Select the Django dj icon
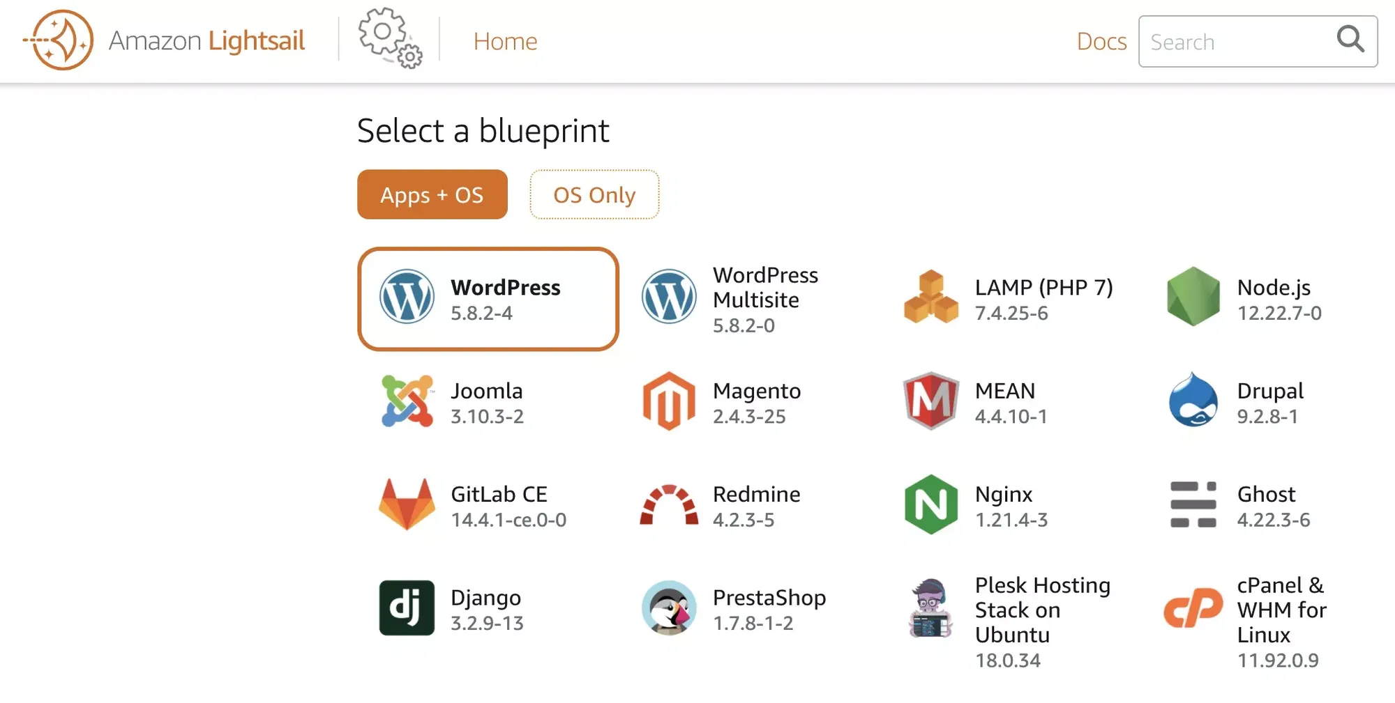The width and height of the screenshot is (1395, 703). point(407,608)
